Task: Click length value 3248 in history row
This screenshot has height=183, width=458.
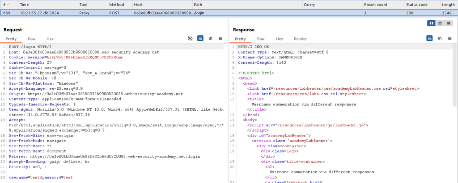Action: 447,13
